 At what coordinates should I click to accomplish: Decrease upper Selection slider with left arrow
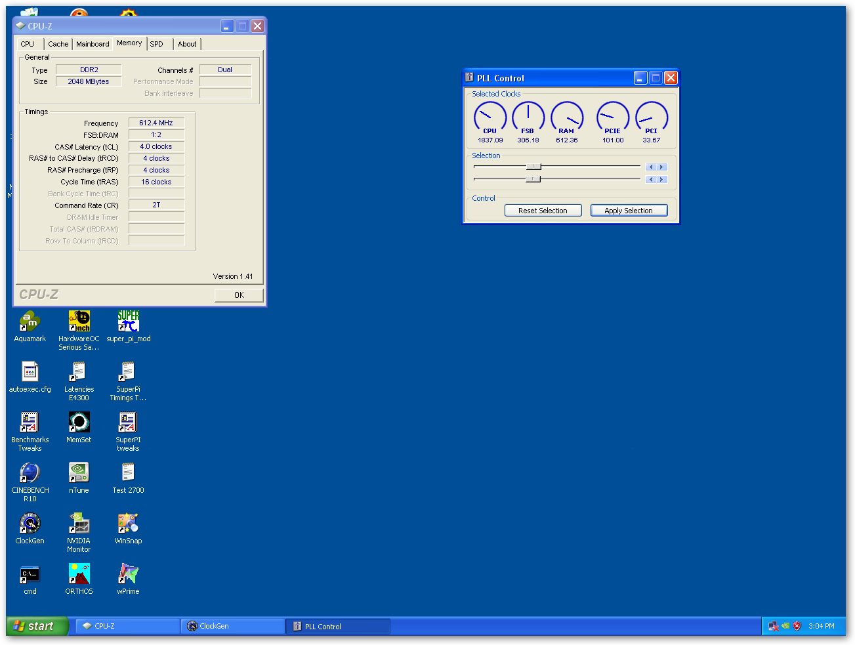651,167
